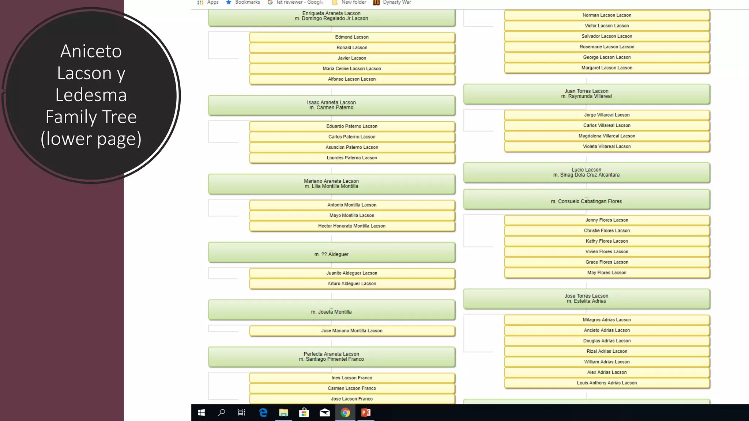Switch to PowerPoint via taskbar icon
The width and height of the screenshot is (749, 421).
point(366,413)
